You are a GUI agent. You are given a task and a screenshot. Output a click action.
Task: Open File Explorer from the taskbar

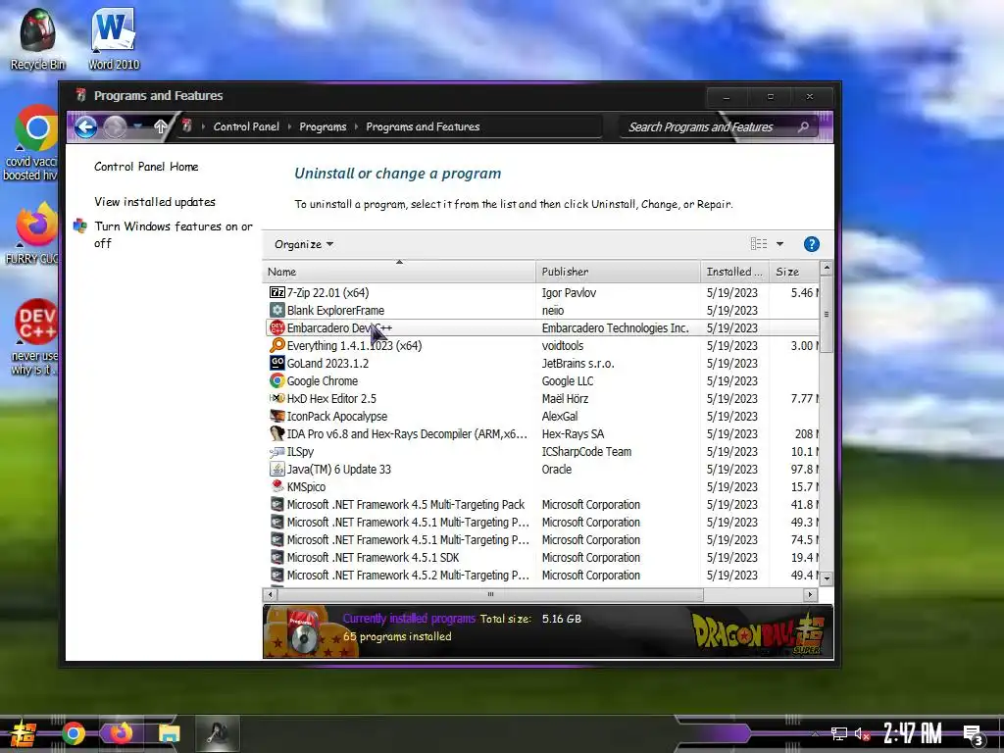click(169, 733)
